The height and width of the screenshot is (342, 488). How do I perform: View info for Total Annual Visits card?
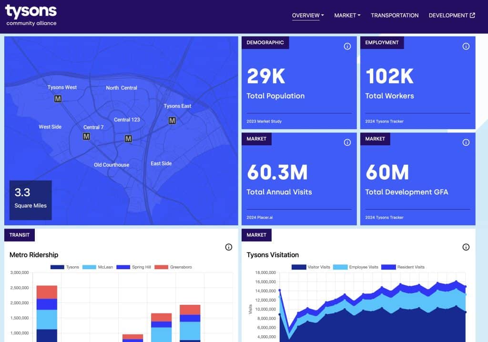click(347, 142)
